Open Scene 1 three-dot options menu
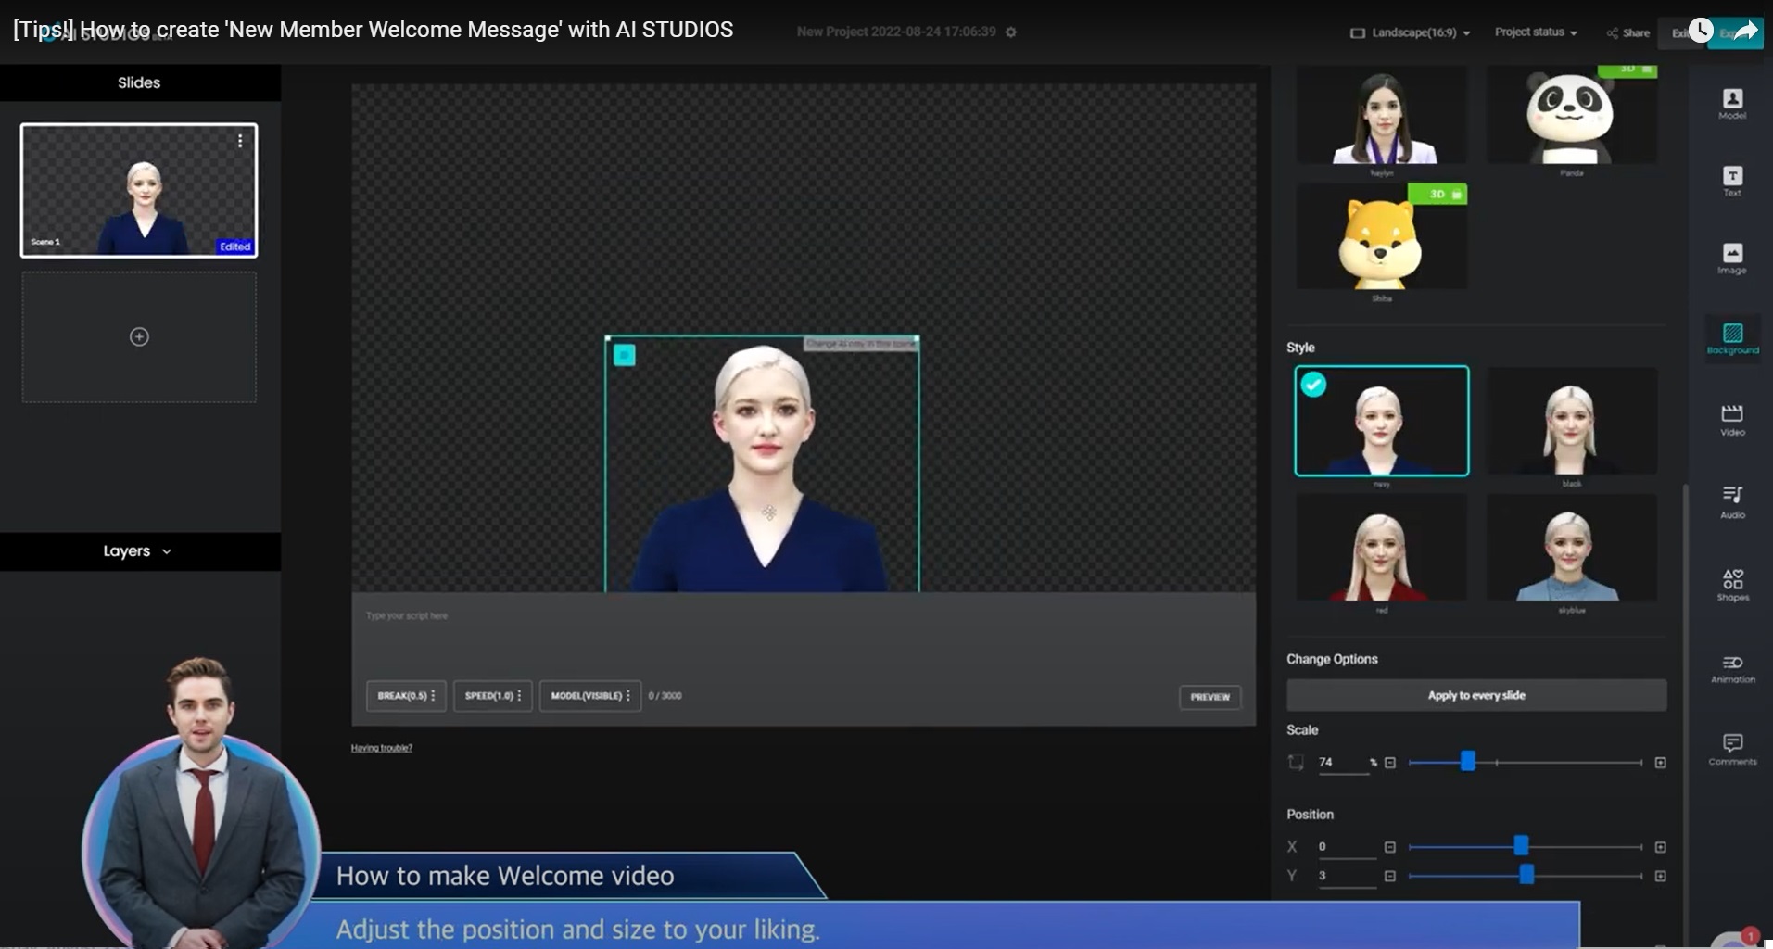The width and height of the screenshot is (1773, 949). pyautogui.click(x=240, y=141)
